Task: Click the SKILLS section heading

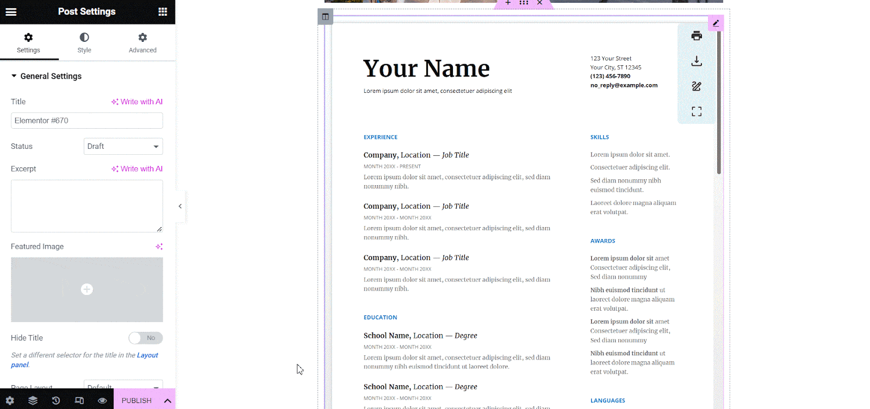Action: [x=600, y=137]
